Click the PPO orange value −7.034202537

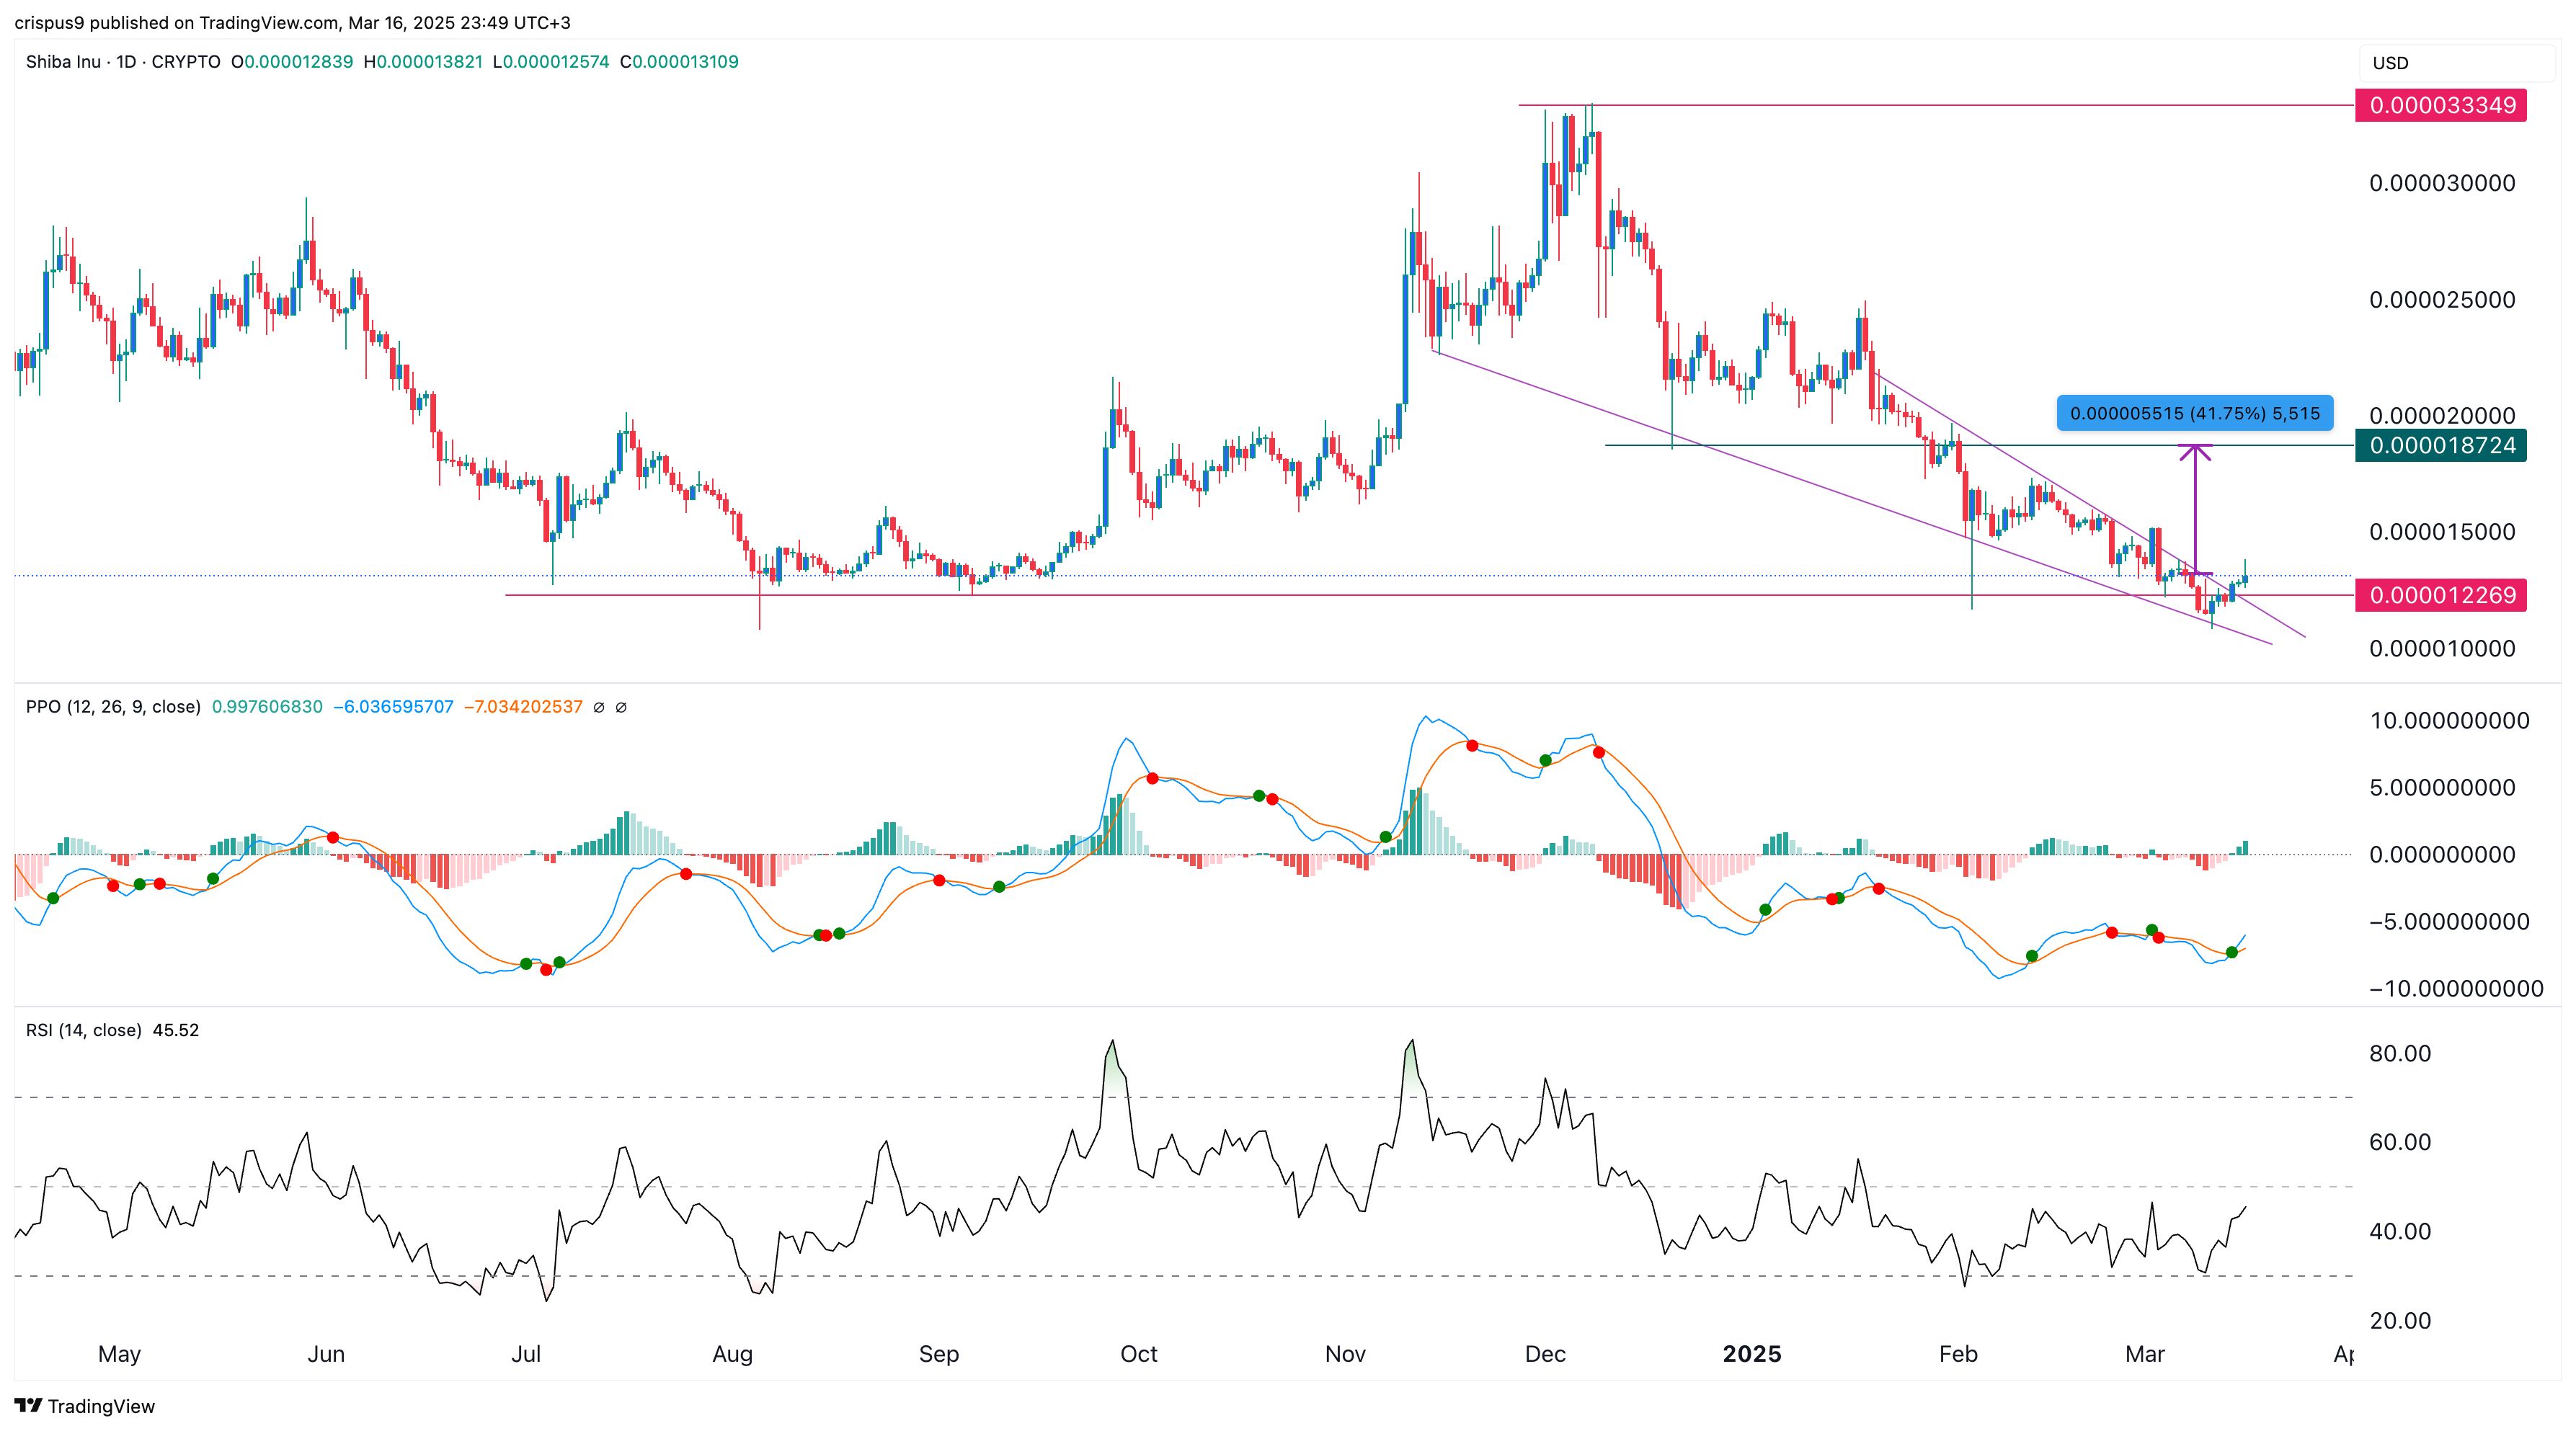(x=523, y=707)
